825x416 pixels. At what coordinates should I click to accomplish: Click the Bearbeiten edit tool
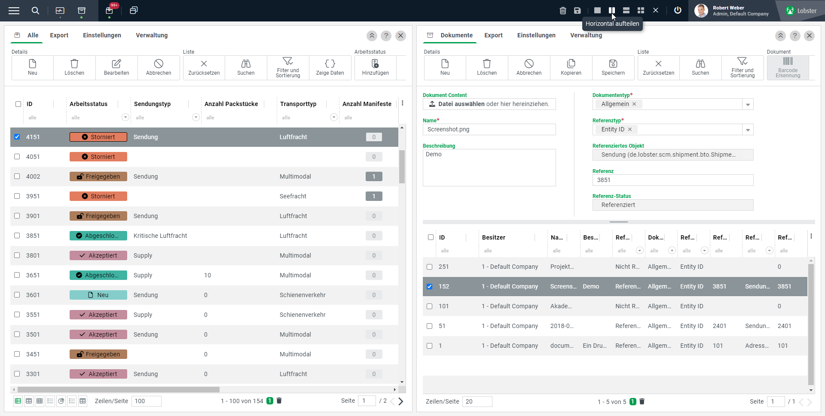coord(116,68)
